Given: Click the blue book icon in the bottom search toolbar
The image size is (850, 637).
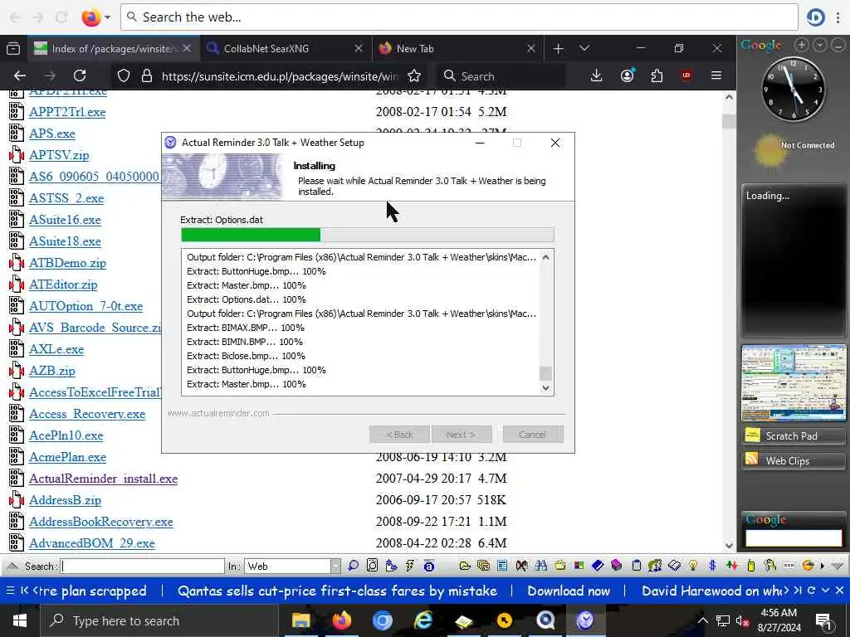Looking at the screenshot, I should pos(598,566).
